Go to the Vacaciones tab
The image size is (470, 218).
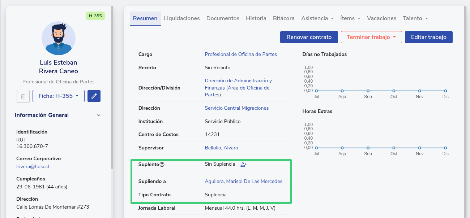click(x=381, y=18)
